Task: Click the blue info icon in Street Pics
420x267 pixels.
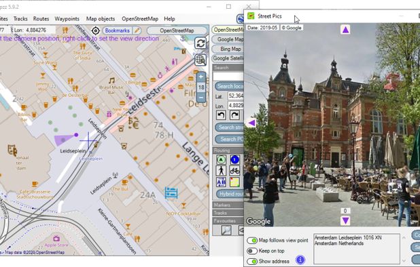Action: (300, 260)
